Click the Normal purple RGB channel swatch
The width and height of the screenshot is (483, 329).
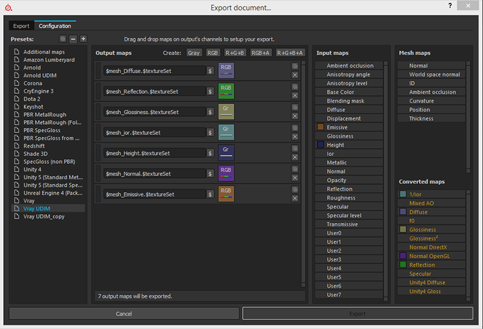226,173
